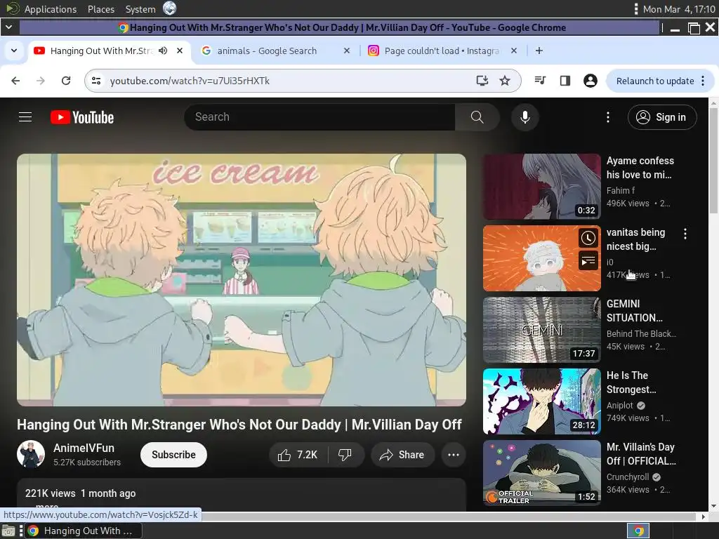This screenshot has height=539, width=719.
Task: Add vanitas video to Watch Later
Action: [x=588, y=238]
